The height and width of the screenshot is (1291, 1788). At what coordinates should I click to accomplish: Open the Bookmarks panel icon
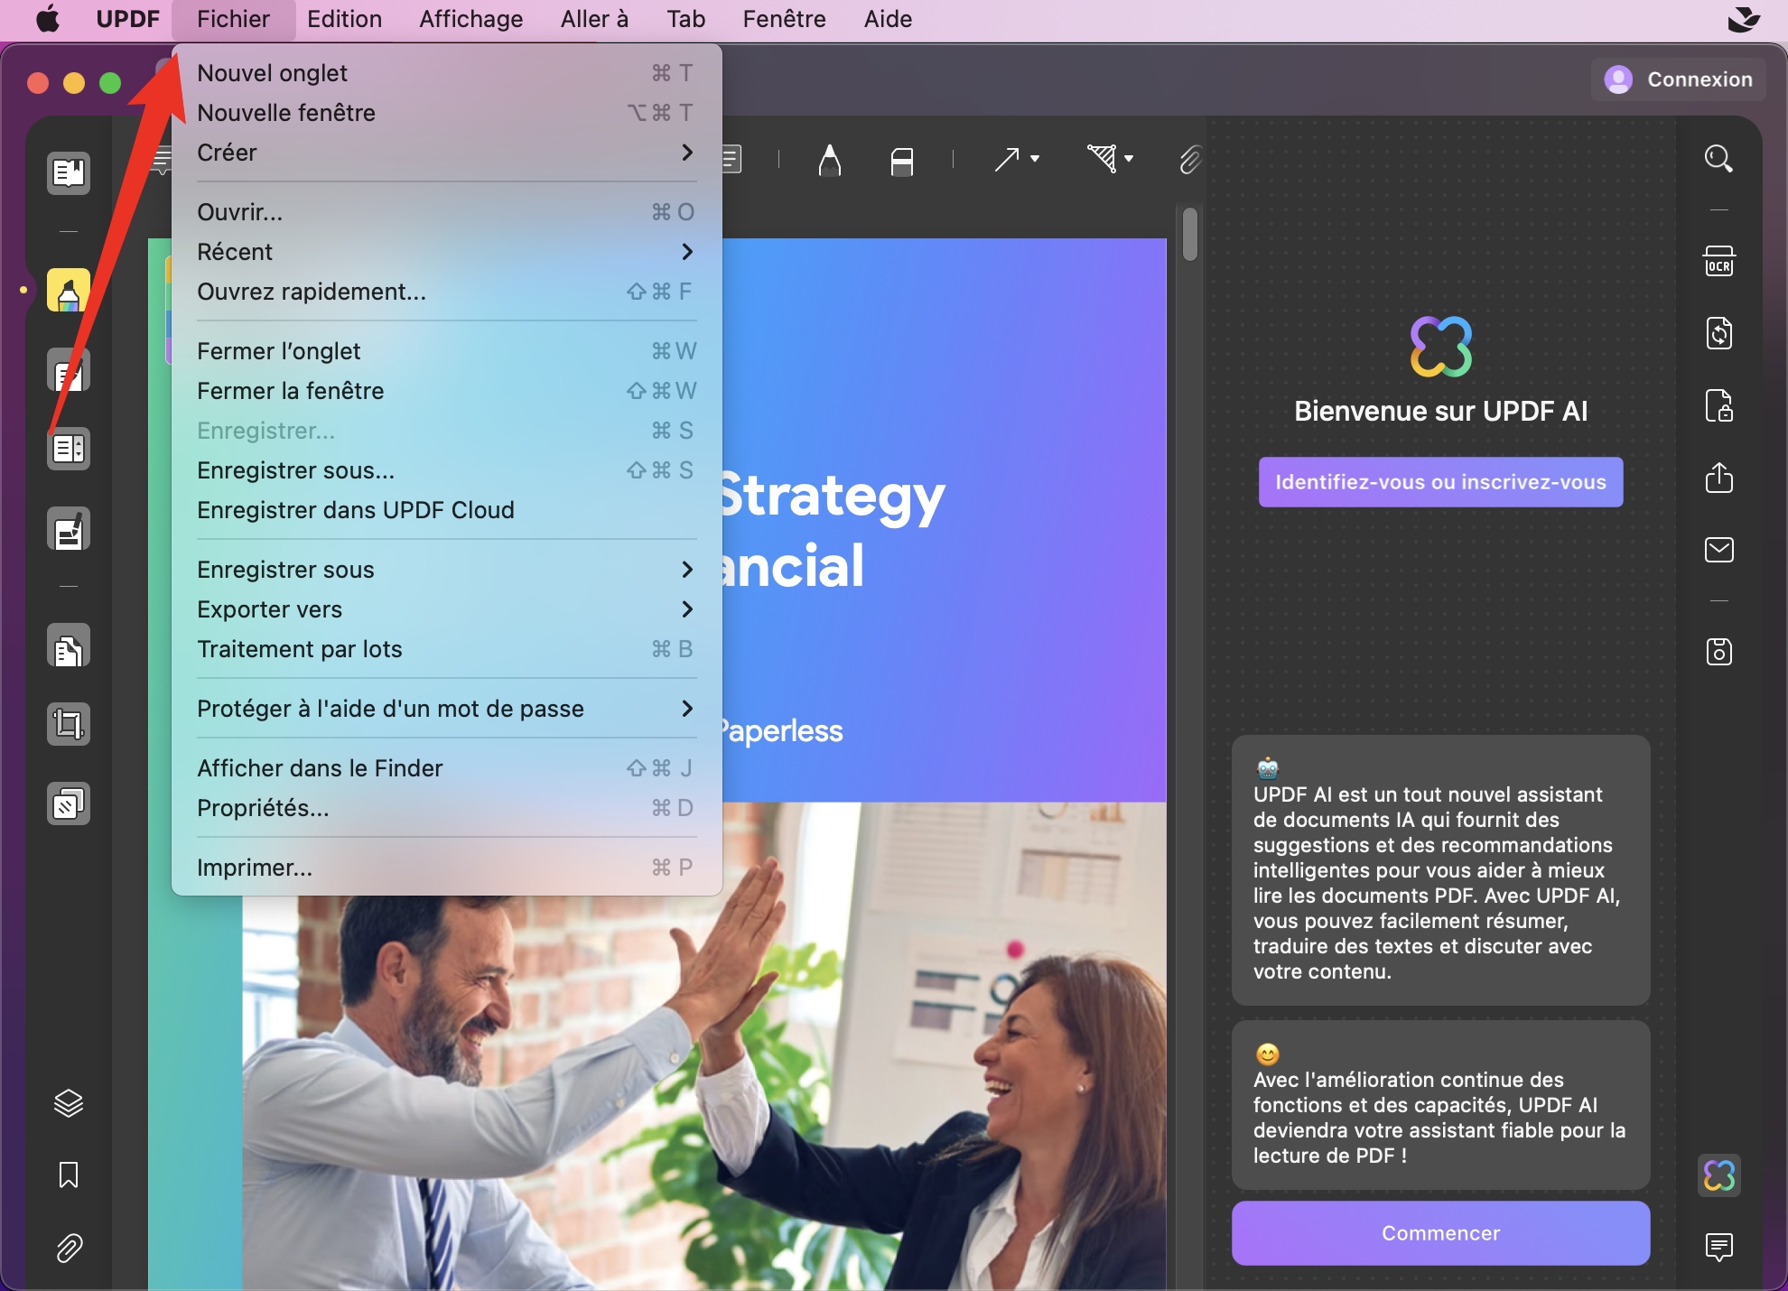tap(69, 1175)
